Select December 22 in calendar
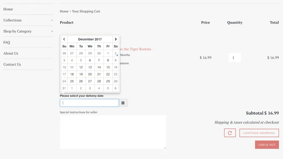This screenshot has width=283, height=159. click(108, 74)
